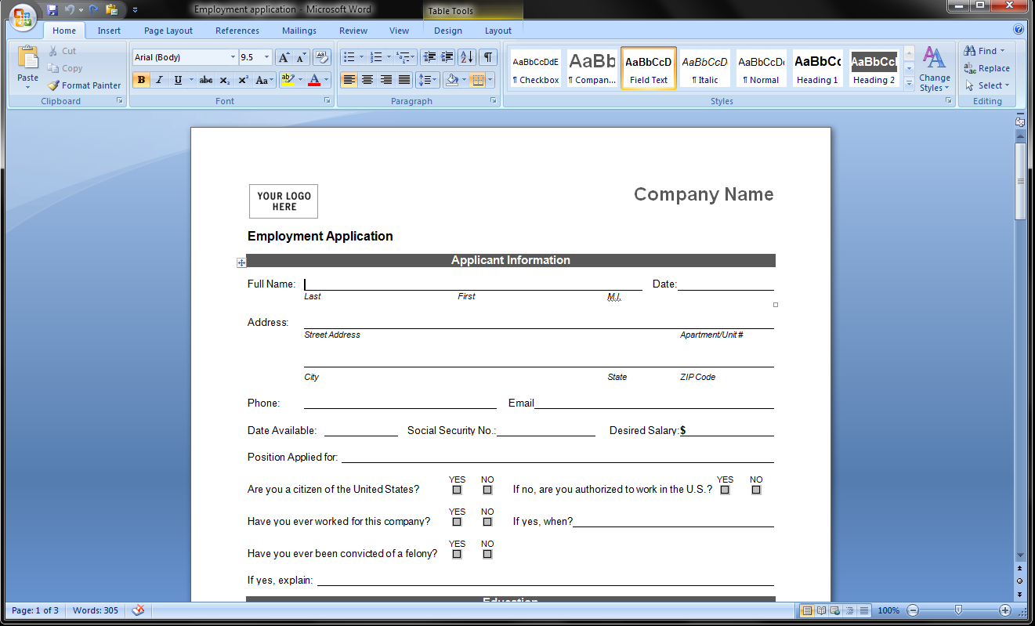
Task: Switch to Draft view
Action: (863, 610)
